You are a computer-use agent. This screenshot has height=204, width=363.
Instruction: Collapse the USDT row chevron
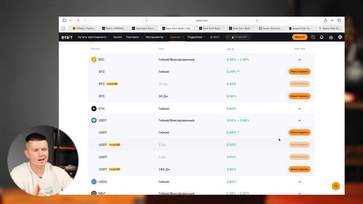point(299,121)
